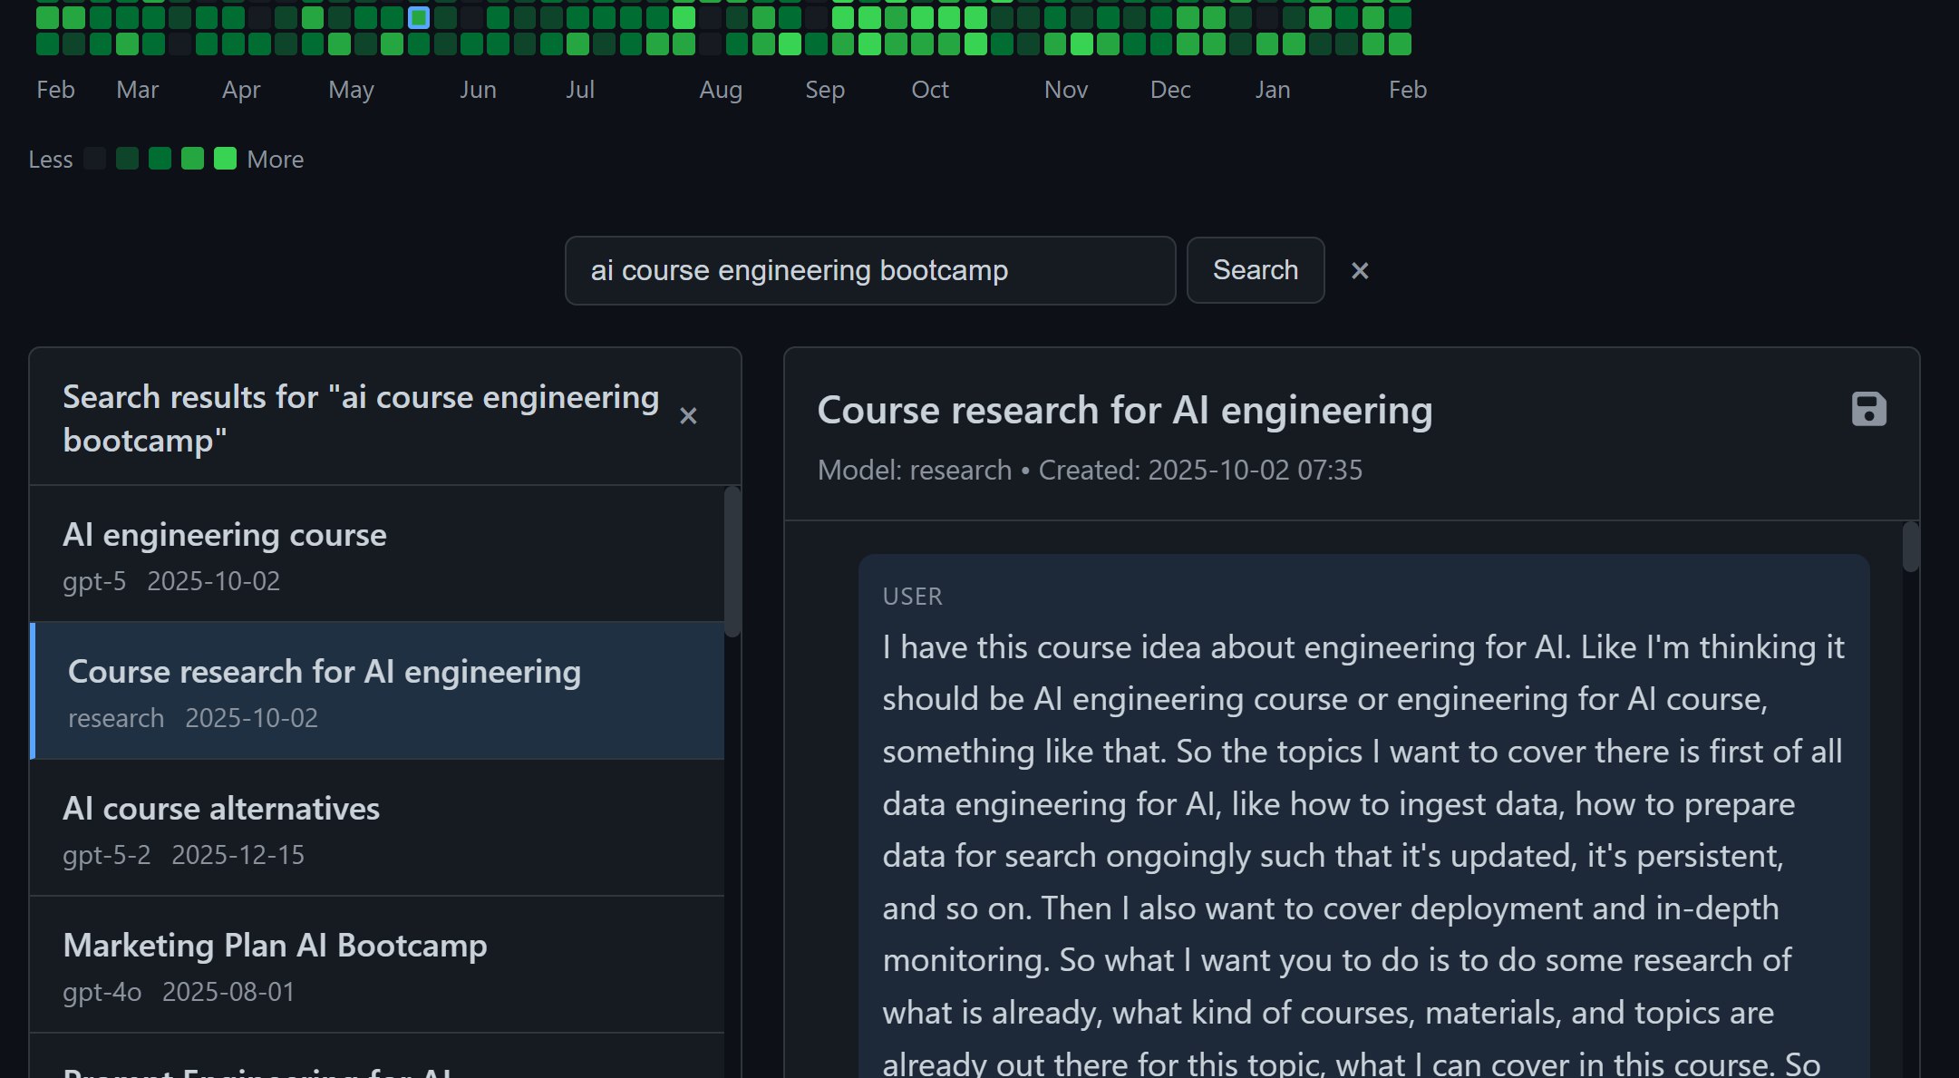Click the Jun month label under the heatmap

click(x=479, y=89)
